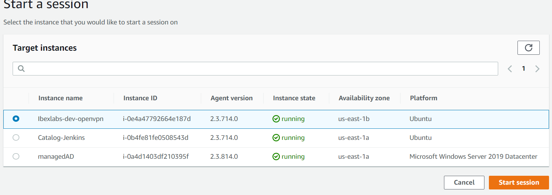Click running status icon for Ibexlabs-dev-openvpn

pos(276,119)
